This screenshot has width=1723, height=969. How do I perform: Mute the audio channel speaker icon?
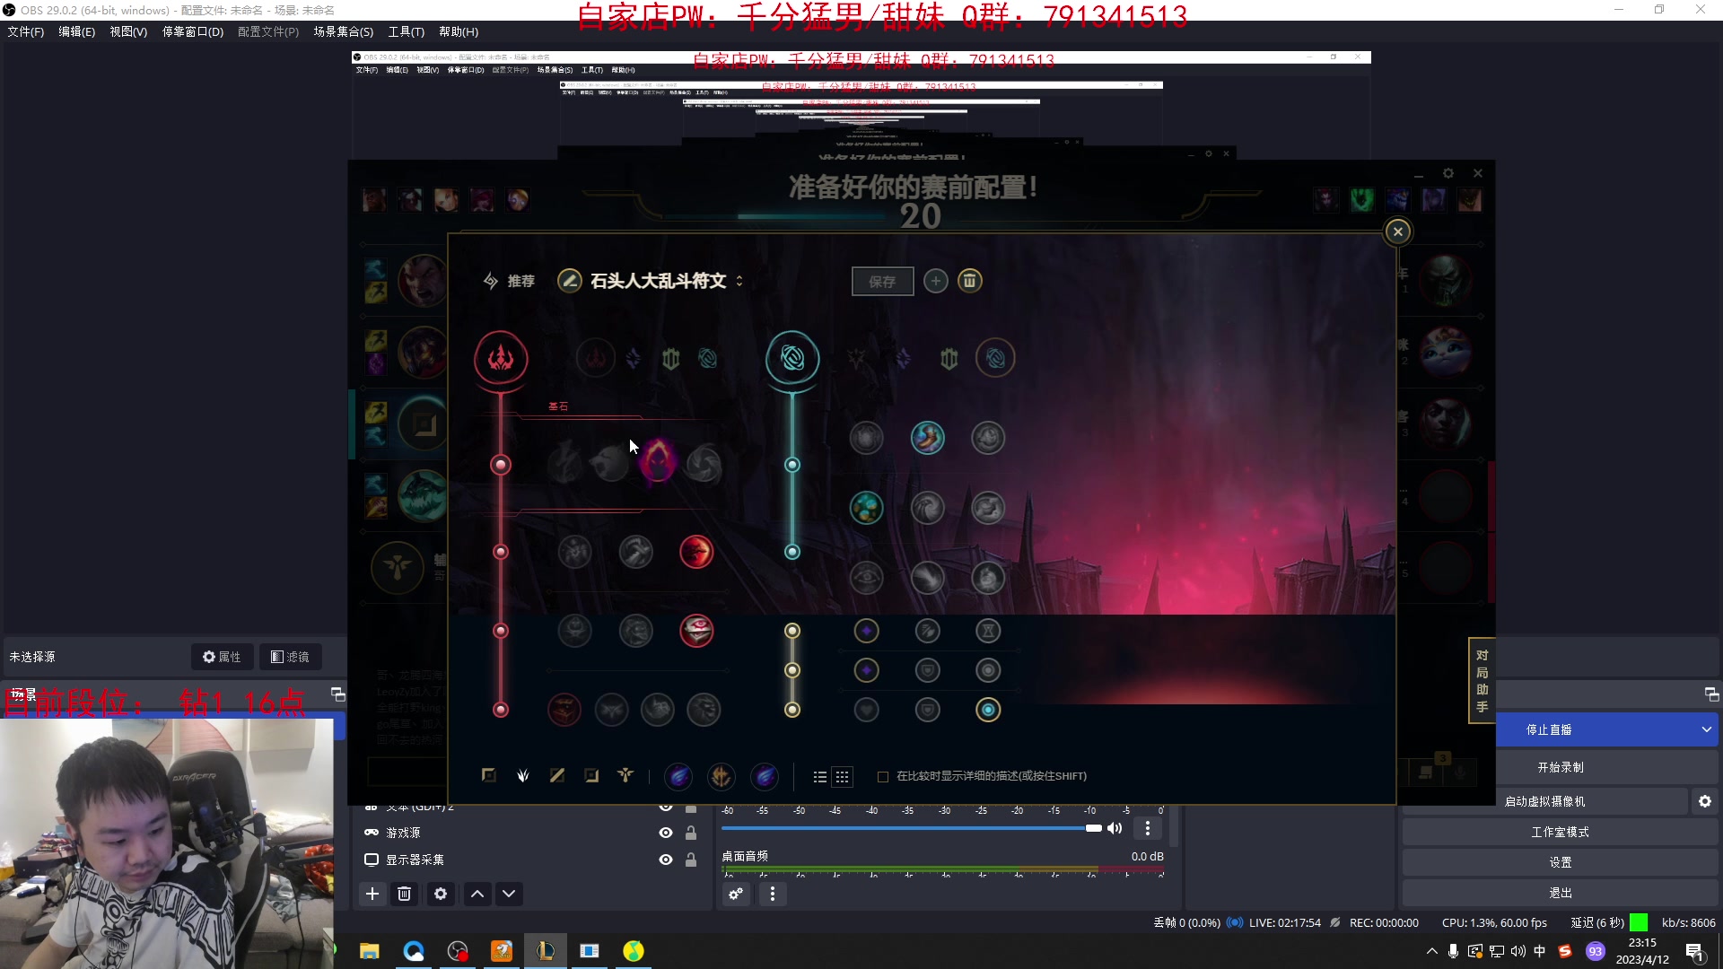click(1115, 828)
